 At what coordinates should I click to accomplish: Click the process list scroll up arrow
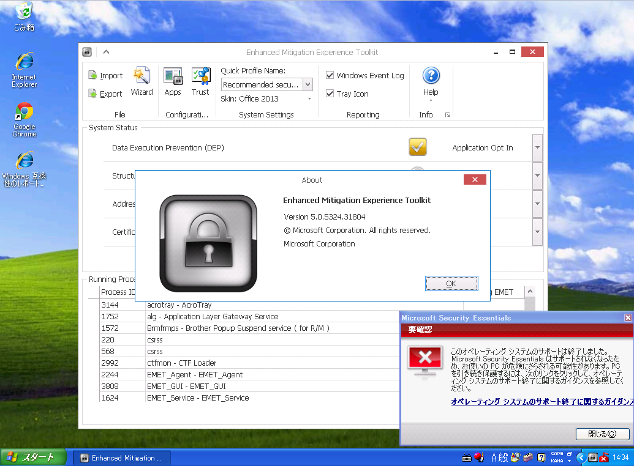(x=530, y=291)
